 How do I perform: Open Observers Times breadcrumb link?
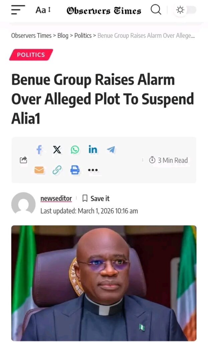31,35
